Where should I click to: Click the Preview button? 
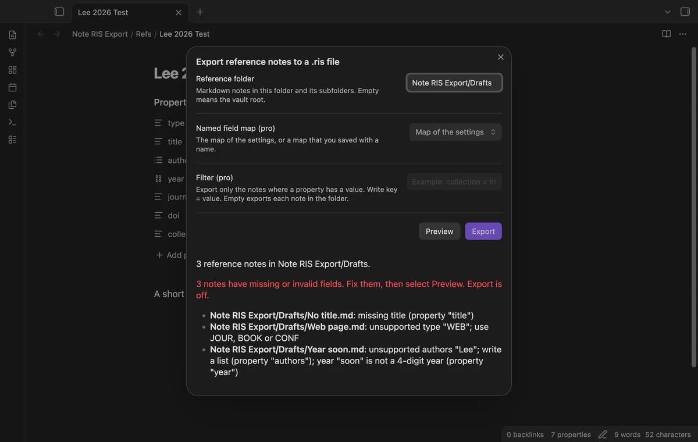click(x=439, y=231)
